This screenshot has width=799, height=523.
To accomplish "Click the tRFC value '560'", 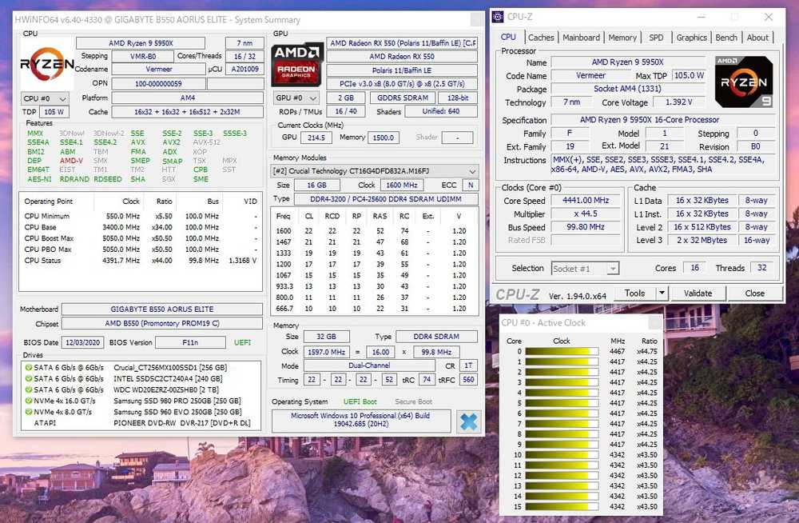I will tap(468, 380).
